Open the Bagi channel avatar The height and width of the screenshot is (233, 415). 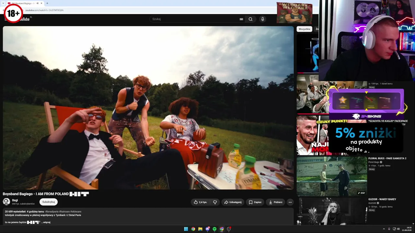[6, 202]
